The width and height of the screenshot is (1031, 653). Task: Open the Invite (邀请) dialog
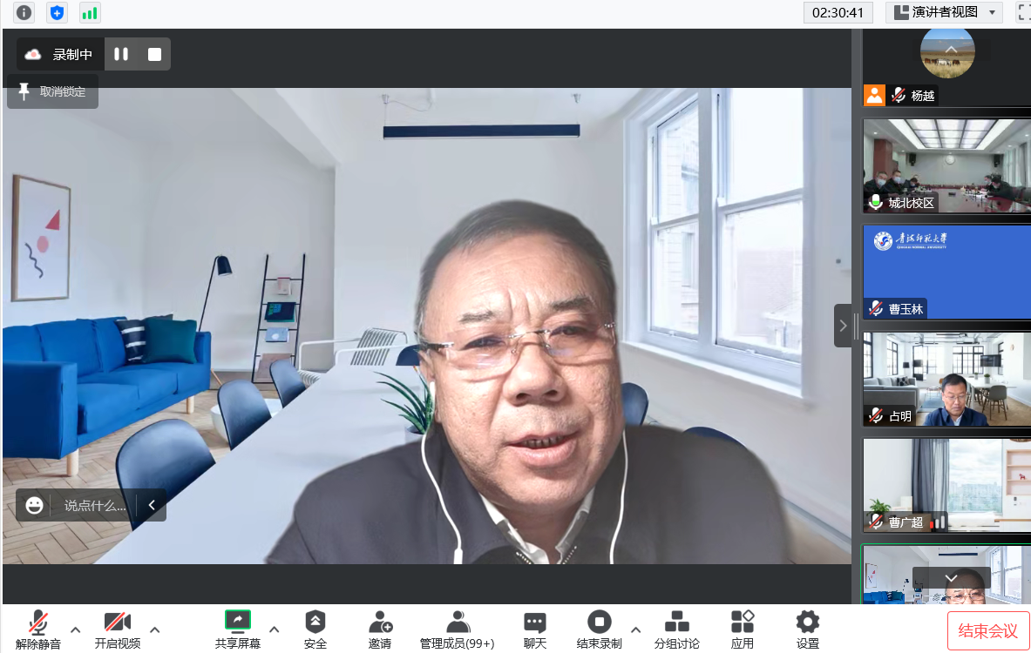point(380,629)
